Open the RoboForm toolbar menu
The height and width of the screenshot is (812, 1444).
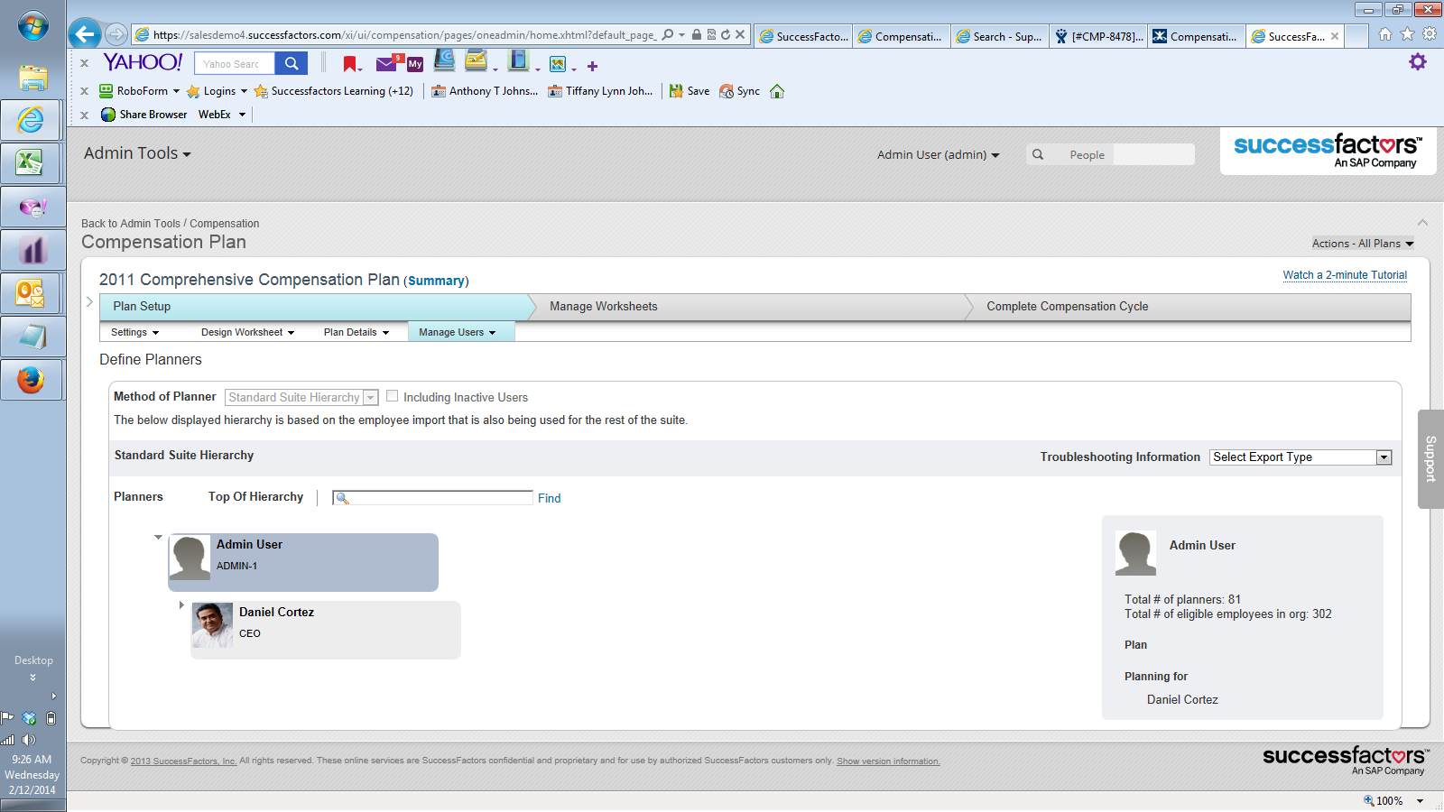coord(140,91)
